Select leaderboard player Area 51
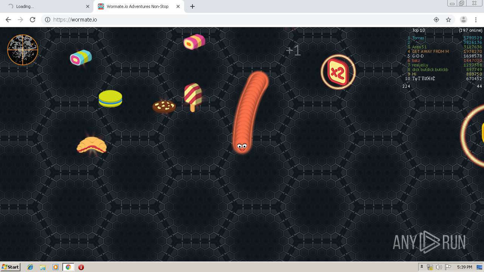This screenshot has height=272, width=484. 419,47
